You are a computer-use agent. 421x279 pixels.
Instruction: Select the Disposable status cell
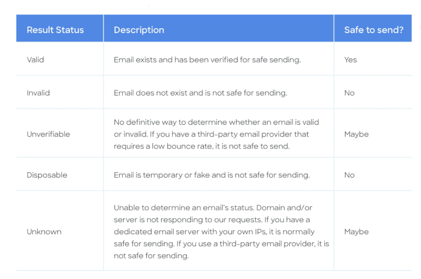[47, 175]
